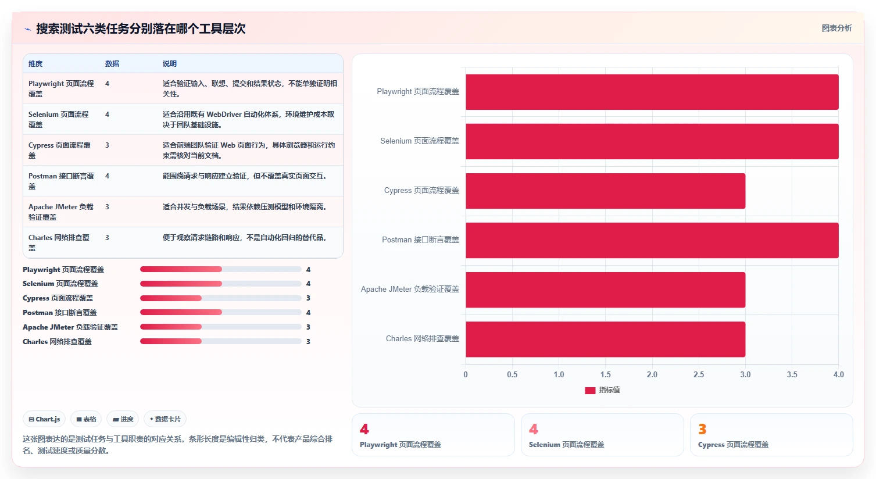Click the Cypress bar in the chart
This screenshot has height=479, width=876.
(606, 191)
